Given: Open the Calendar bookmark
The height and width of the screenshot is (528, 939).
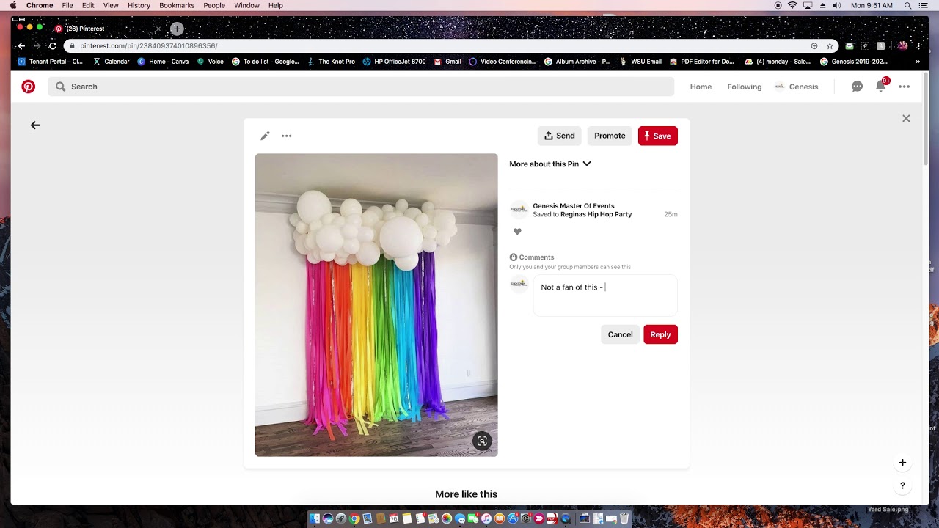Looking at the screenshot, I should coord(111,62).
